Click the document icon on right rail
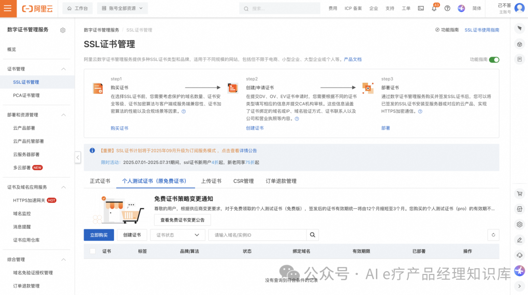Viewport: 528px width, 295px height. click(x=520, y=59)
